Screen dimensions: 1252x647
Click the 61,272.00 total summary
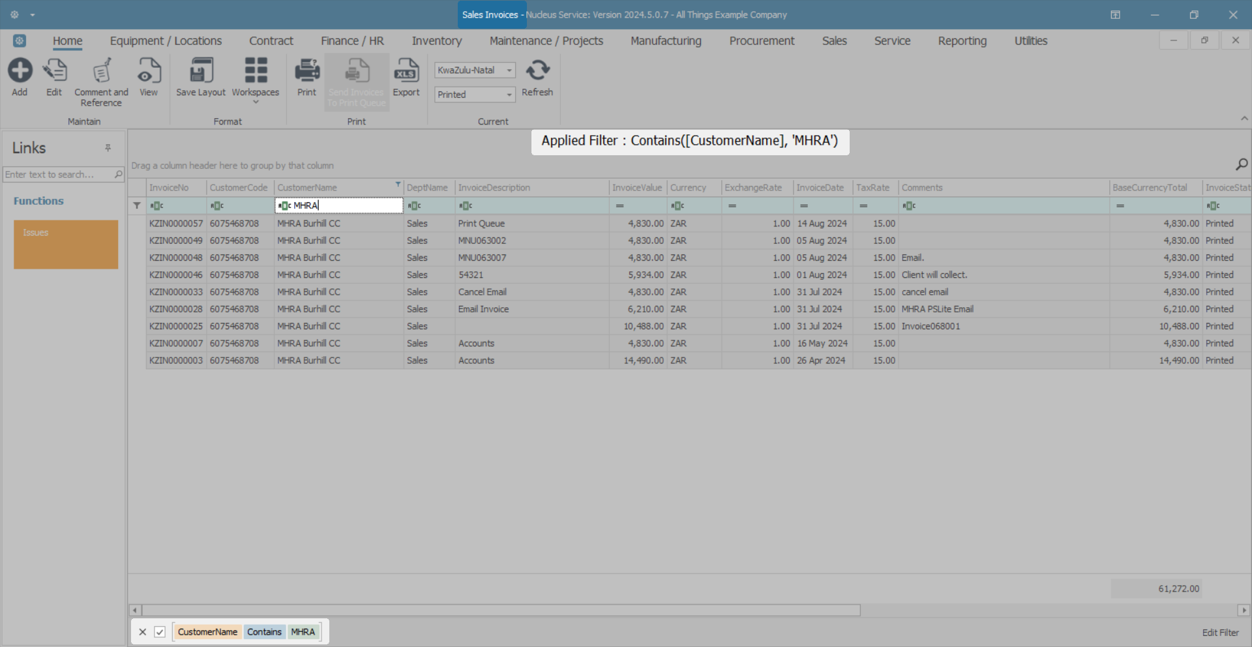point(1156,589)
